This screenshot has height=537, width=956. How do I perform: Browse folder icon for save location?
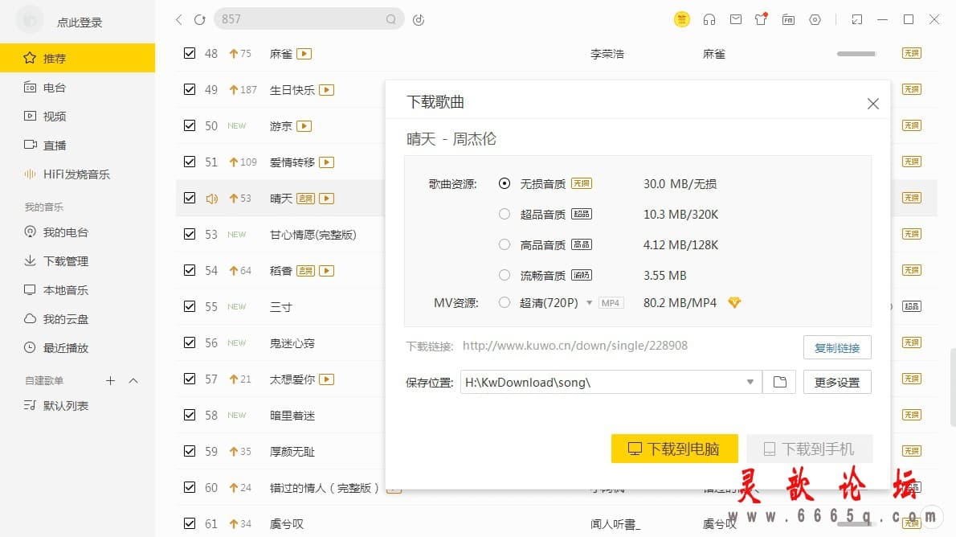779,382
